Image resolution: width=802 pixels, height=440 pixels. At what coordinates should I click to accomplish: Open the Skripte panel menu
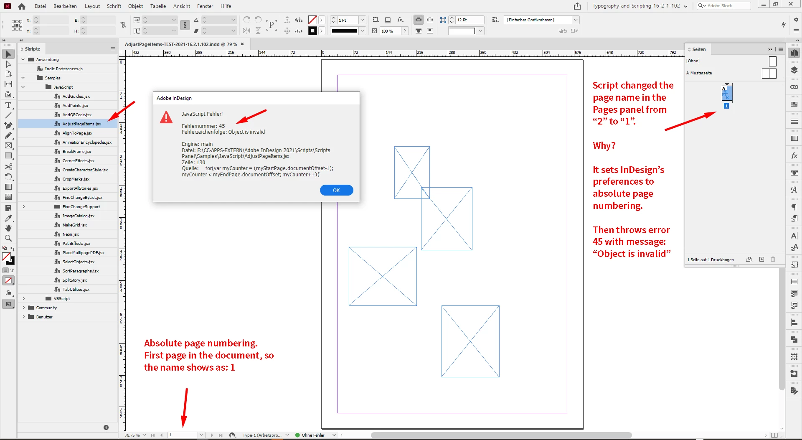coord(113,49)
